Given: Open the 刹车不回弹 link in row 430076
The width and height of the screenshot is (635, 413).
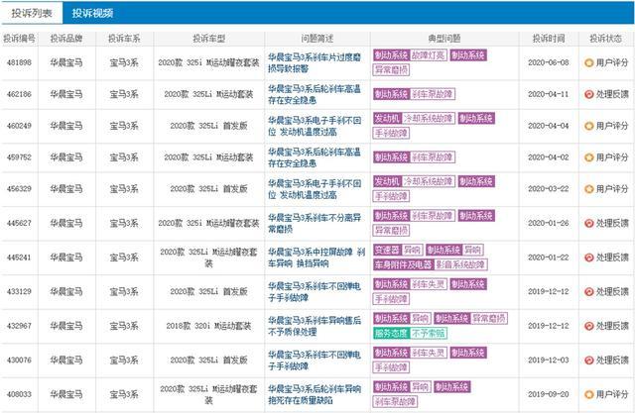Looking at the screenshot, I should point(315,361).
